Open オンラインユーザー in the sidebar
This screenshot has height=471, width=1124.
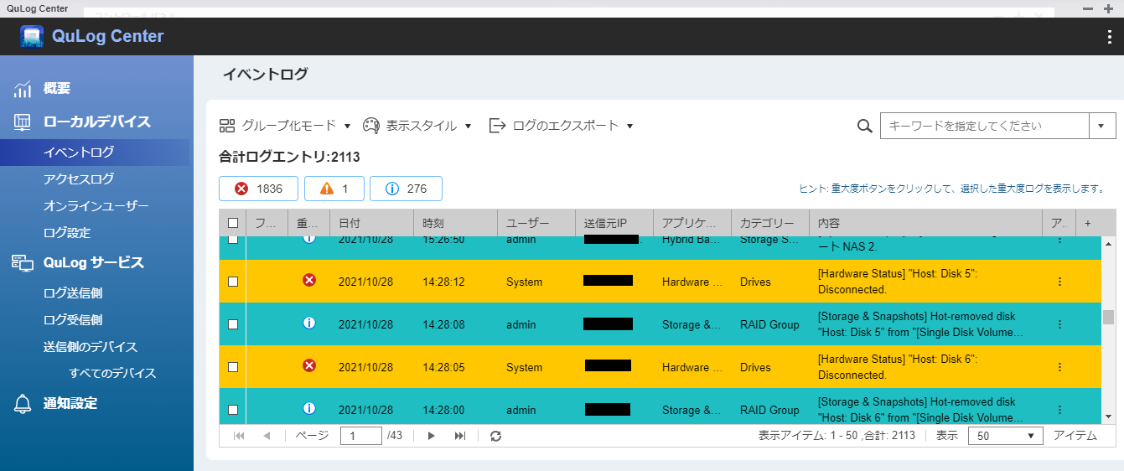click(x=95, y=206)
